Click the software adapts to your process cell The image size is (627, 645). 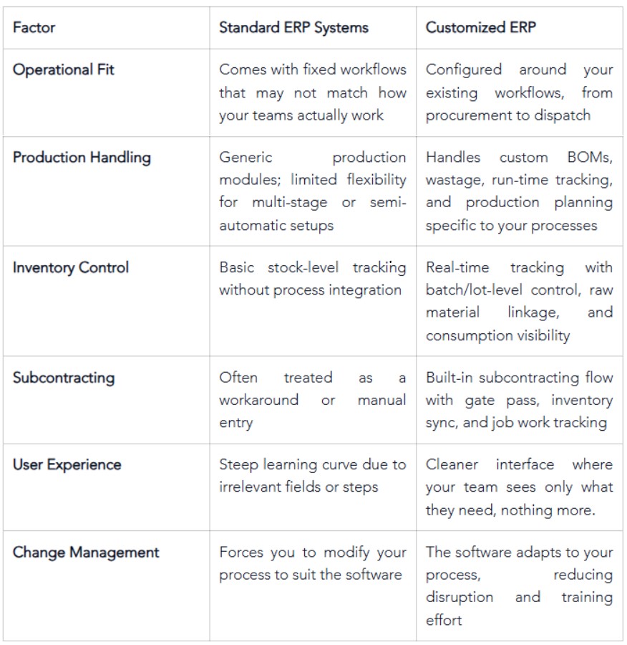pyautogui.click(x=520, y=586)
